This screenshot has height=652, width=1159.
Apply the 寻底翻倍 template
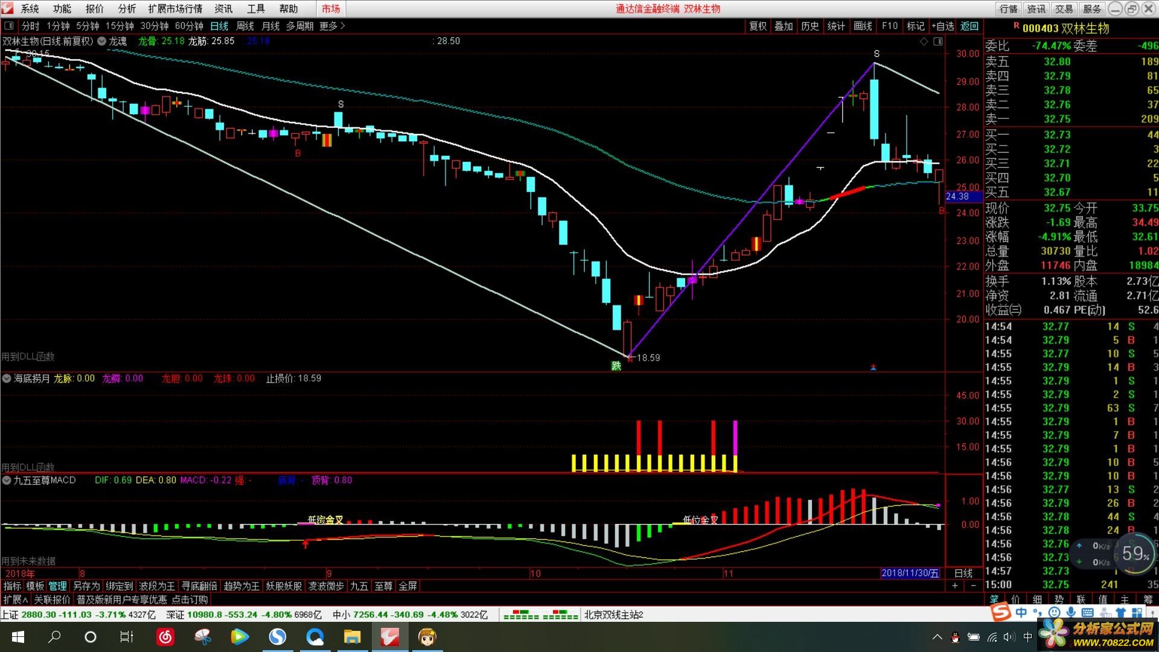[x=199, y=586]
